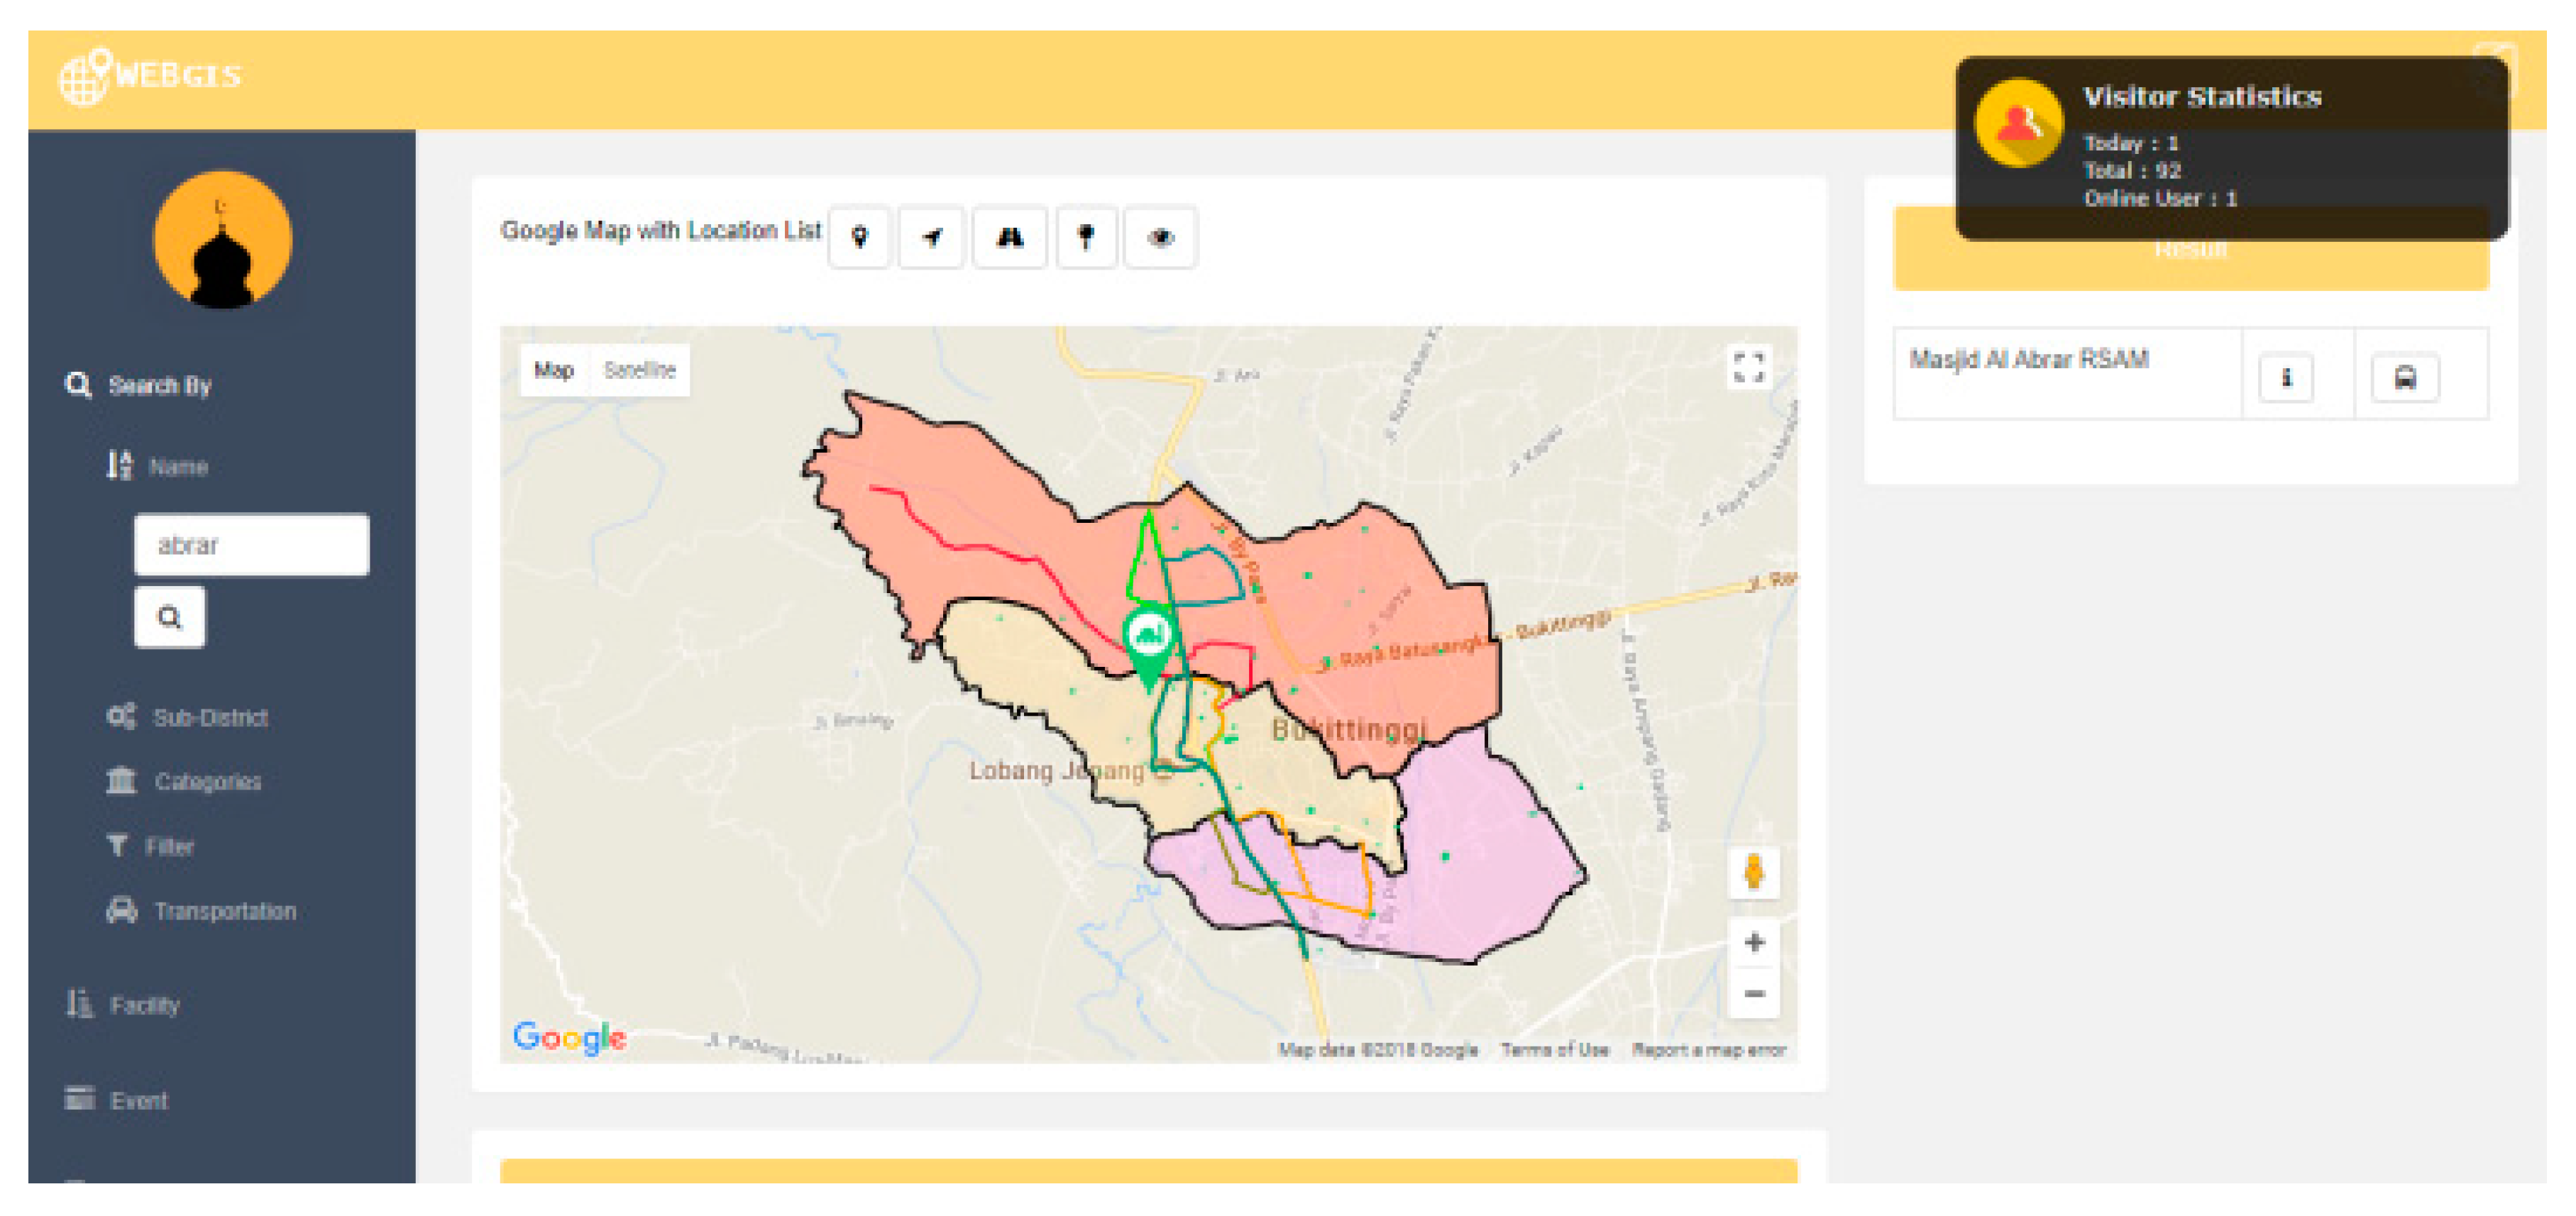Expand the Categories search option
This screenshot has width=2576, height=1216.
[x=207, y=781]
